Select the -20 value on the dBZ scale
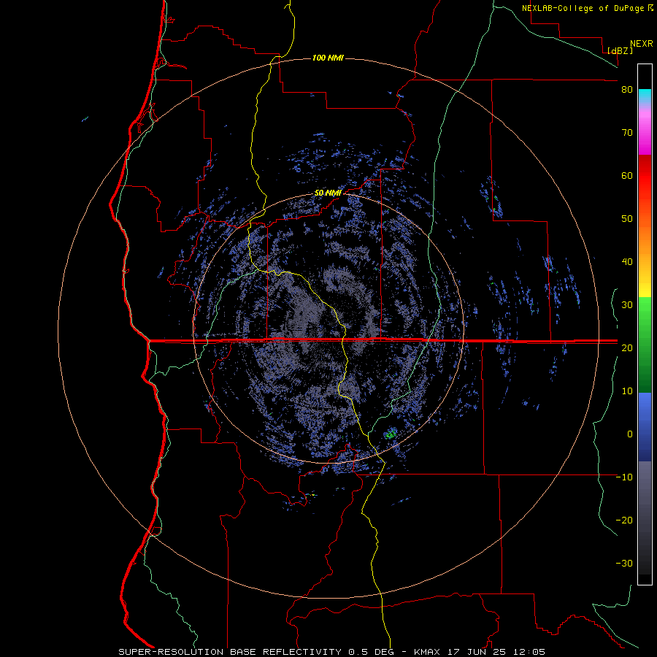 (624, 520)
